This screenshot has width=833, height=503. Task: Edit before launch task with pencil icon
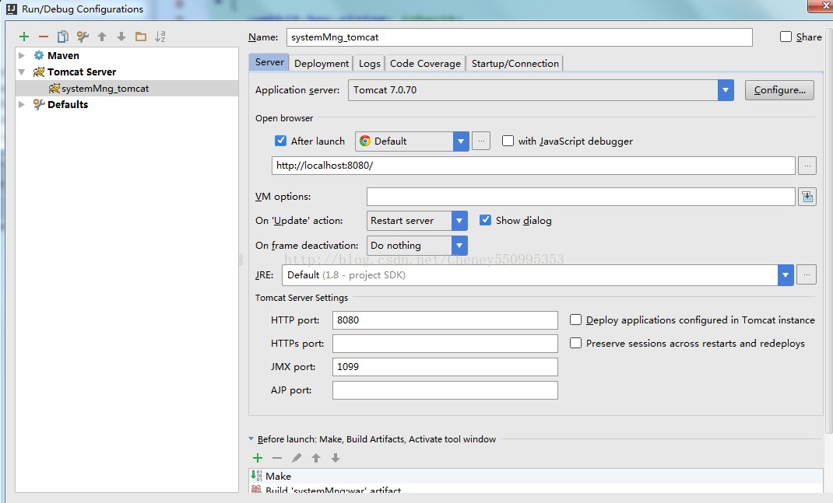(x=297, y=458)
